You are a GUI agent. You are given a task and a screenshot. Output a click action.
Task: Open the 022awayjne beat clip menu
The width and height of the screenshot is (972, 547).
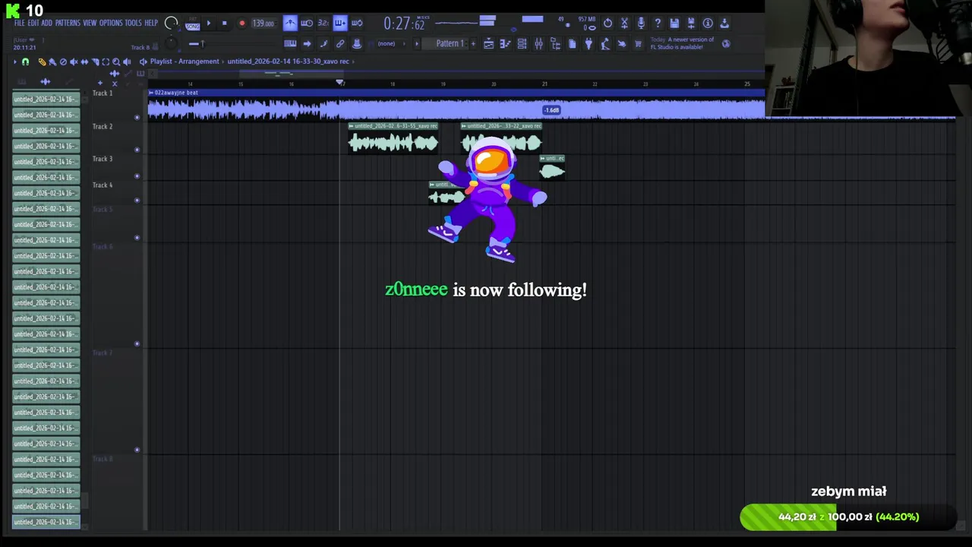(151, 93)
